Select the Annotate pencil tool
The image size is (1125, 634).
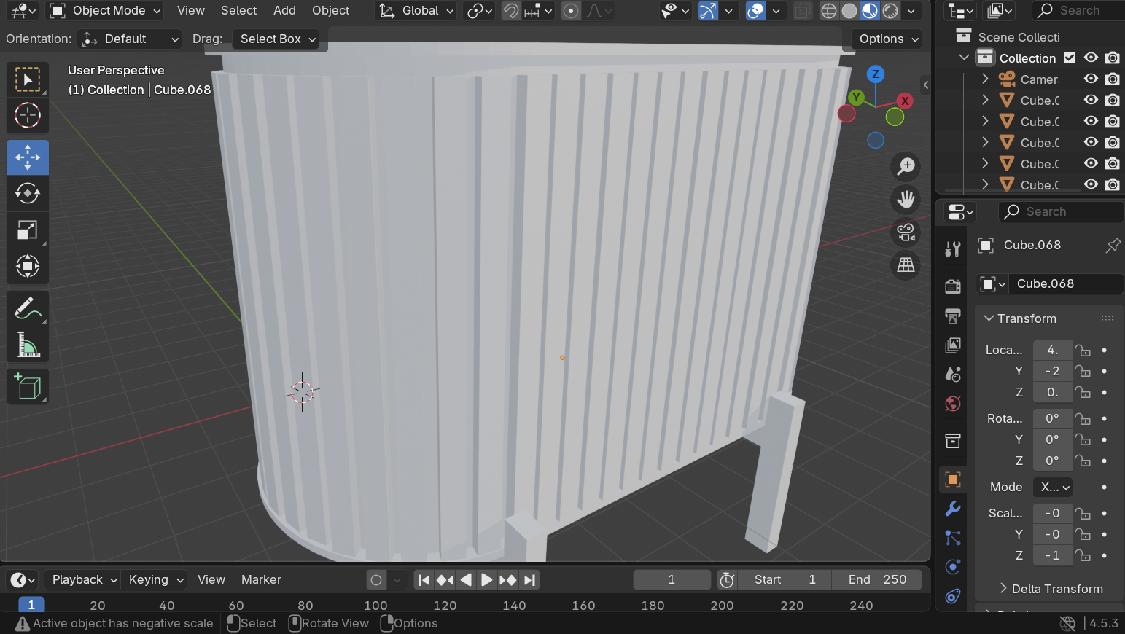click(x=28, y=308)
